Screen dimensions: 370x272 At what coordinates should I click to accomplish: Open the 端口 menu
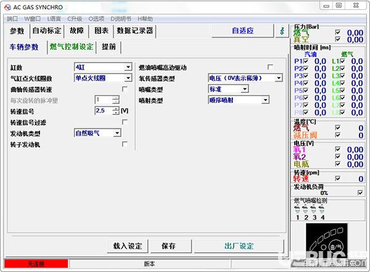coord(12,19)
